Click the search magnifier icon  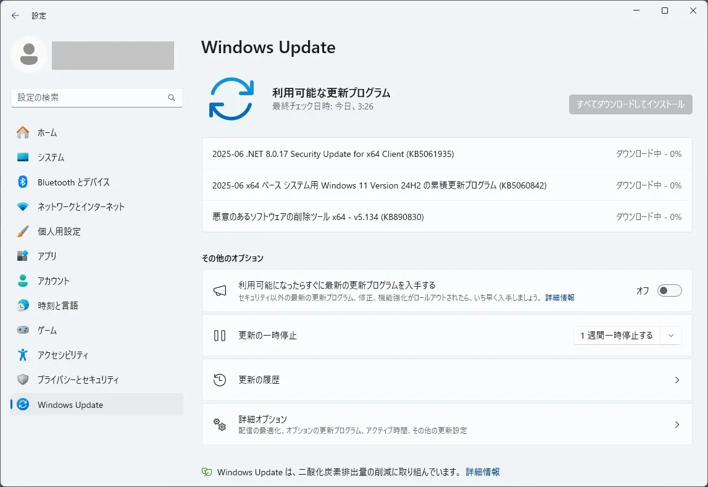172,98
